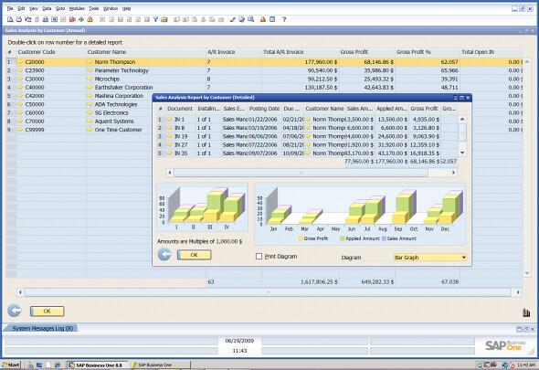Select the System Messages Log tab

[42, 328]
